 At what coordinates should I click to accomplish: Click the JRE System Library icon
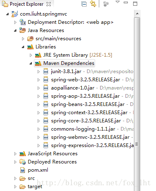click(38, 55)
